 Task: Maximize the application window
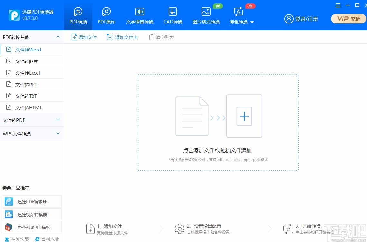(x=357, y=5)
